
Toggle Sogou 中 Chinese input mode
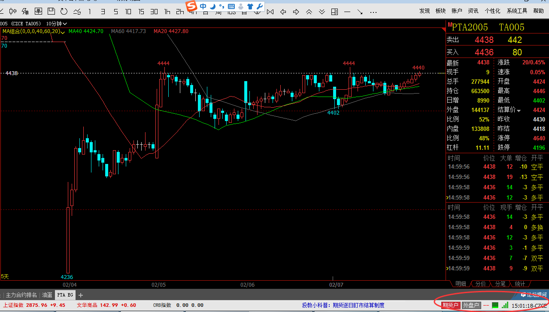[203, 6]
